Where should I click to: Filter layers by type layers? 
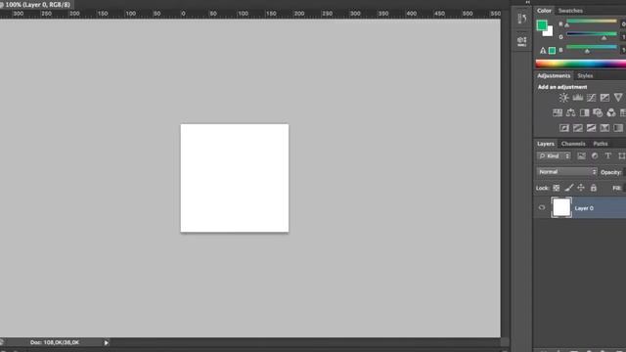(607, 156)
